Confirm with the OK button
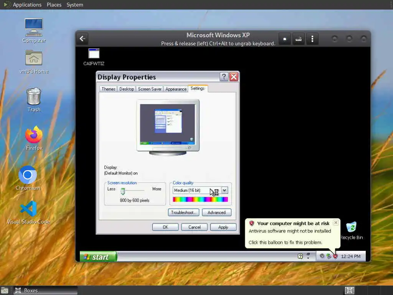Screen dimensions: 393x295 click(x=165, y=227)
